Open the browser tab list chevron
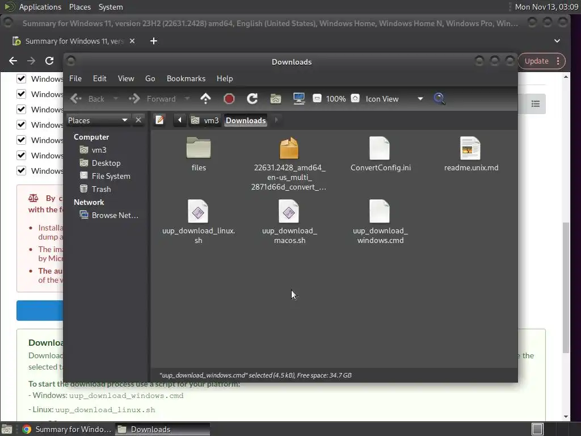This screenshot has width=581, height=436. pyautogui.click(x=557, y=41)
